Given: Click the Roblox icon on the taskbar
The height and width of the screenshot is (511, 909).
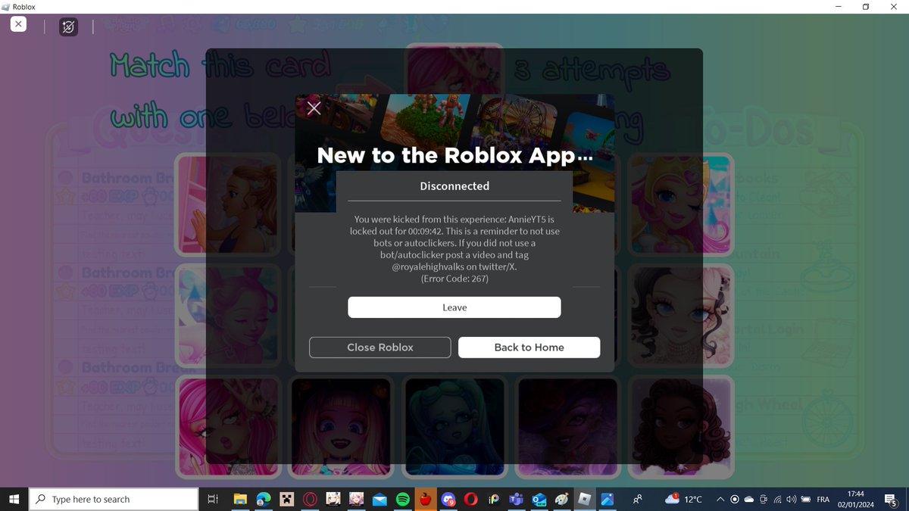Looking at the screenshot, I should coord(584,499).
